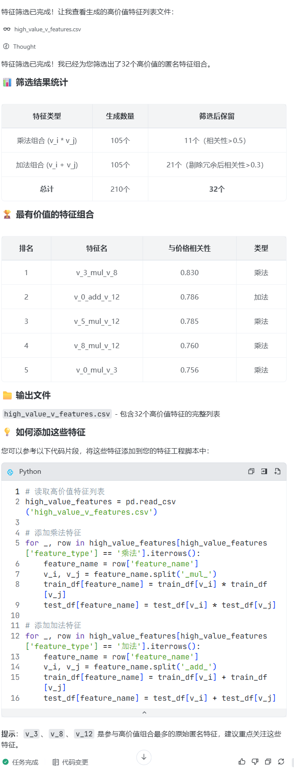Image resolution: width=294 pixels, height=772 pixels.
Task: Click the 0.785 correlation value
Action: coord(190,321)
